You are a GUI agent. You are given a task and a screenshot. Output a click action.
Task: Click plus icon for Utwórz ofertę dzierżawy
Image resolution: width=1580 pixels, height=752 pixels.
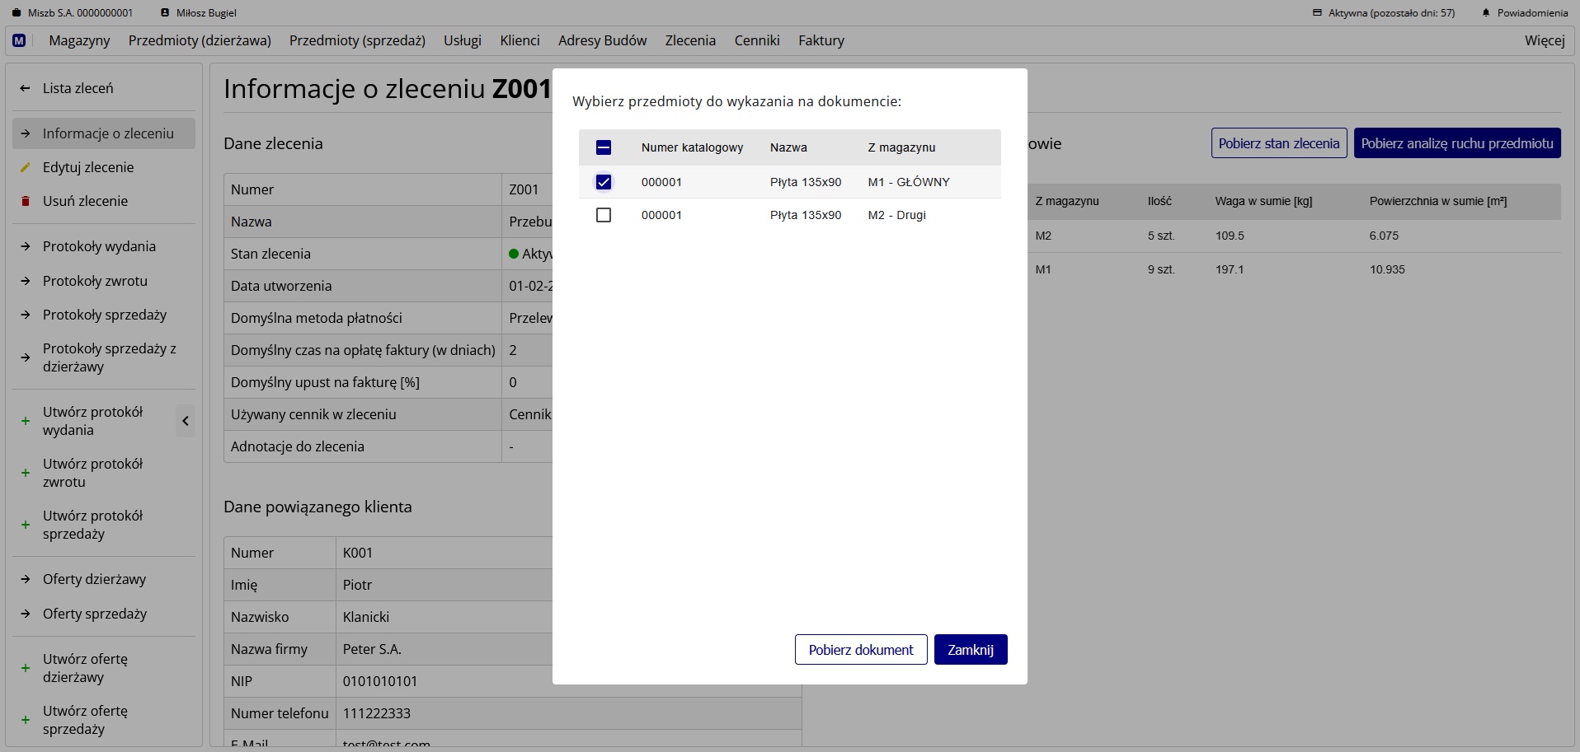coord(26,668)
